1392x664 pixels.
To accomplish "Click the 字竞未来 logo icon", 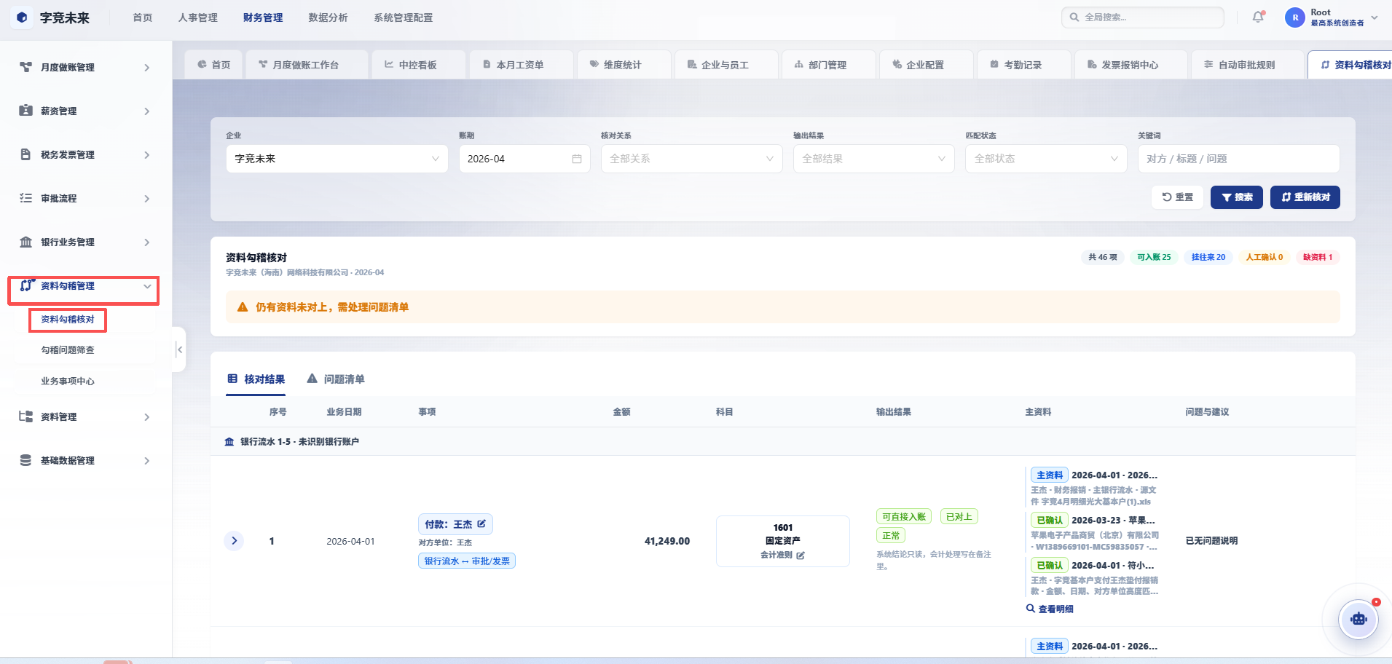I will (x=22, y=17).
